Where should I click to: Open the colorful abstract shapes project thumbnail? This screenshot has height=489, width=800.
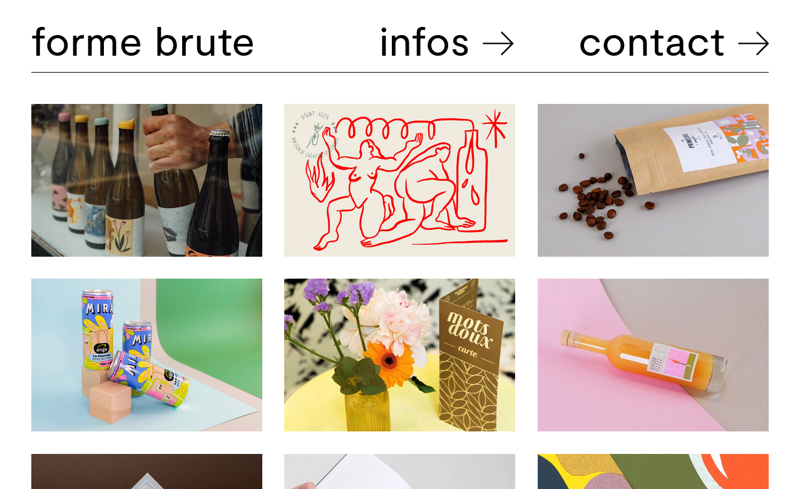(653, 471)
